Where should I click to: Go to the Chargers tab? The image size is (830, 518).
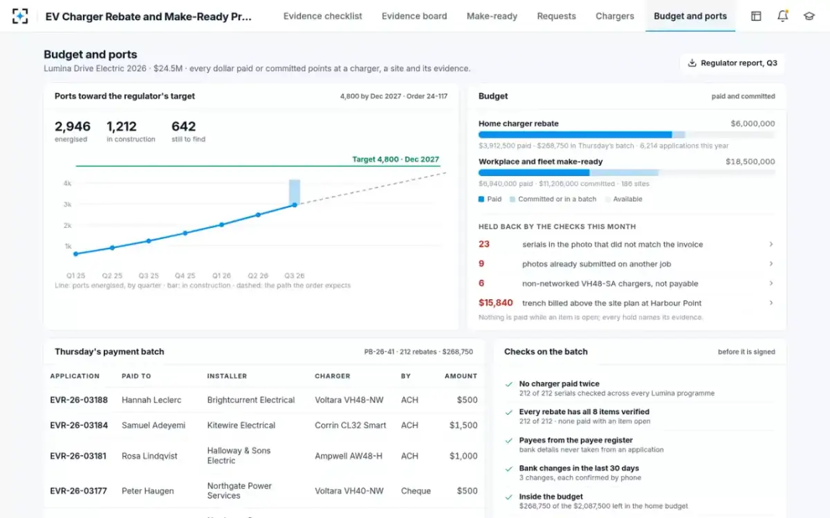click(x=615, y=16)
